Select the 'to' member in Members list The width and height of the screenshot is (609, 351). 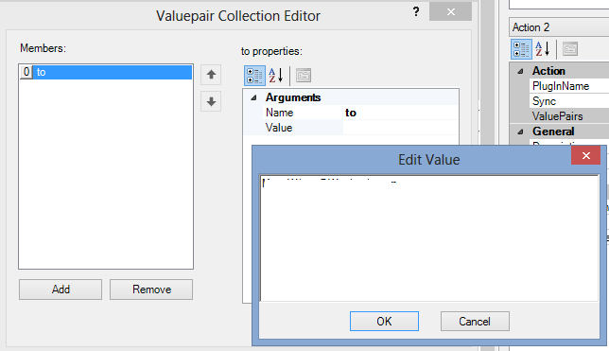point(106,72)
